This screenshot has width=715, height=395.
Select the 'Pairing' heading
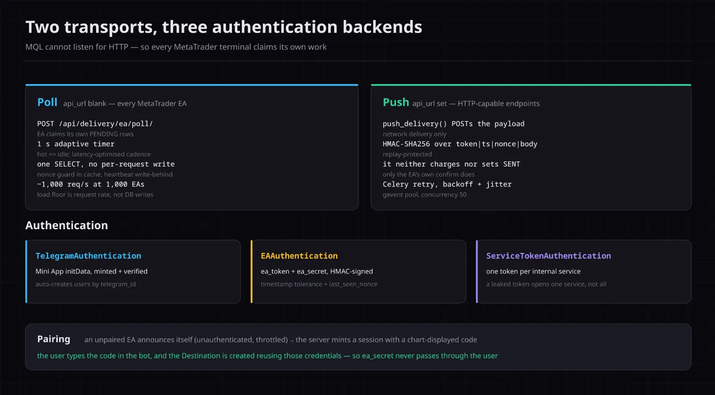[54, 339]
